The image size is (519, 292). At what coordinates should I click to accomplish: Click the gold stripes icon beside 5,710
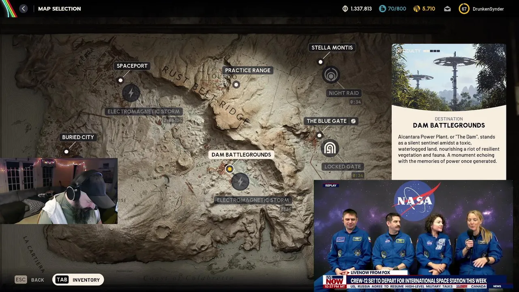pyautogui.click(x=416, y=9)
